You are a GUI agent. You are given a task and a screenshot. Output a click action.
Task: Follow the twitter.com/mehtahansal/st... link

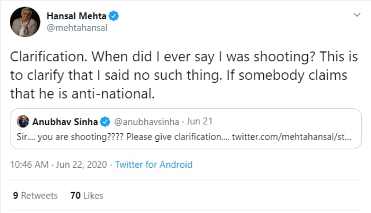(292, 137)
